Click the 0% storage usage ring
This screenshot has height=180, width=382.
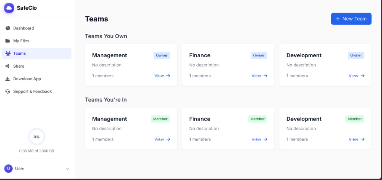pos(37,137)
